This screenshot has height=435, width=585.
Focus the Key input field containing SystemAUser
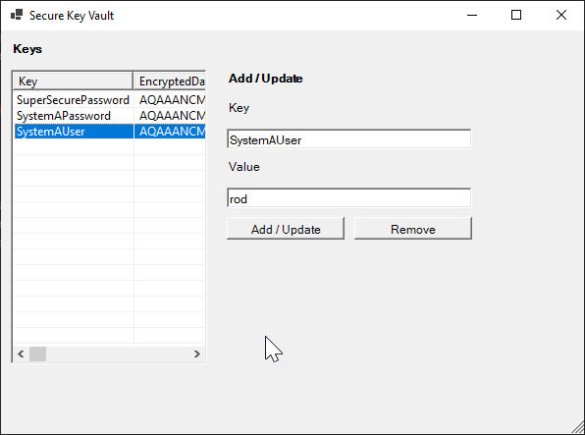point(348,139)
